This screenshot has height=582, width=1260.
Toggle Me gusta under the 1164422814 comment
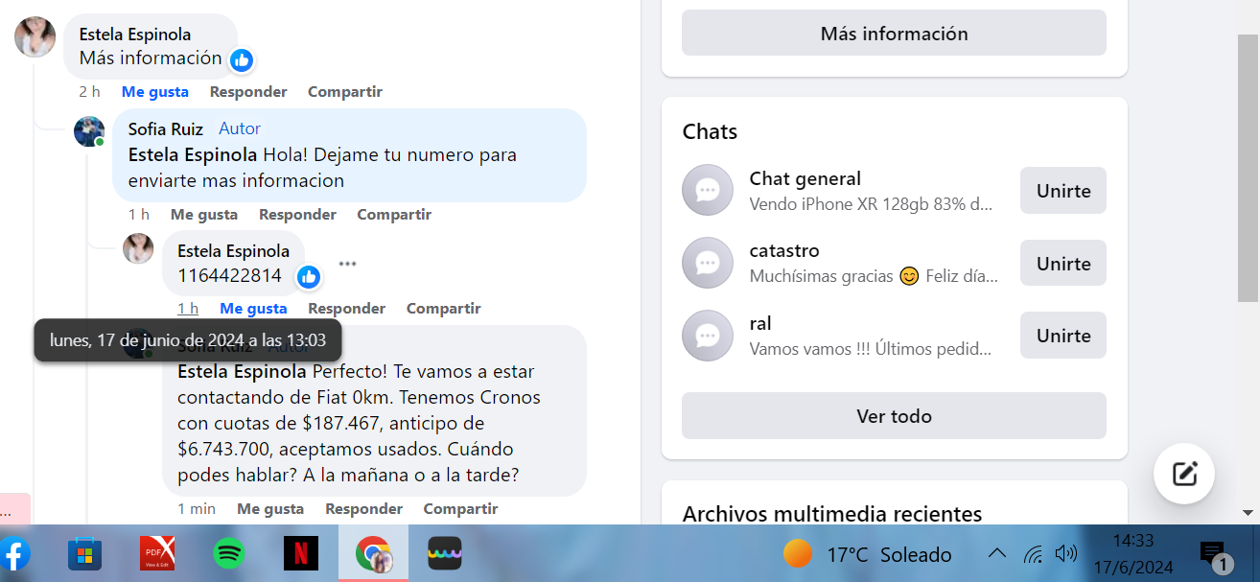point(253,309)
